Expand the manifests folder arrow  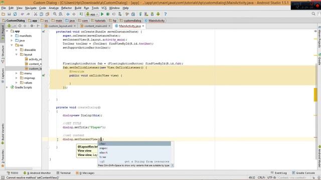12,35
